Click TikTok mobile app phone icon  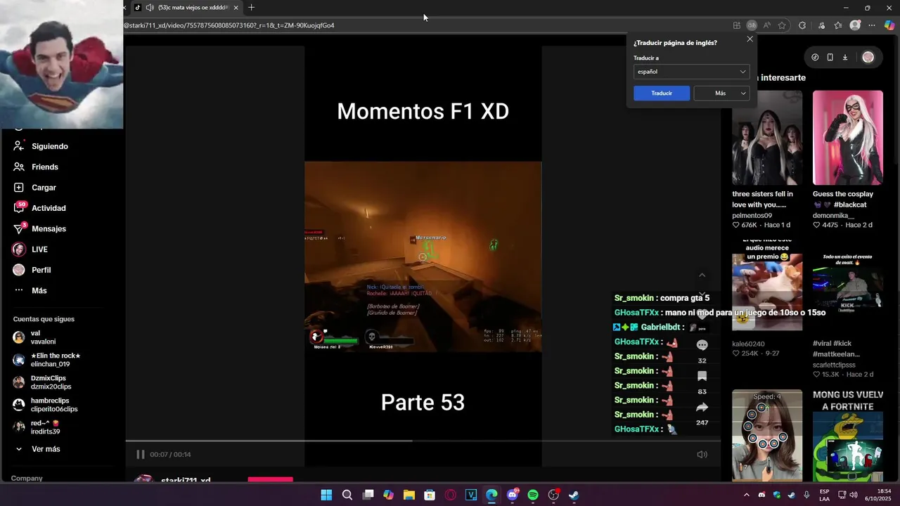tap(830, 58)
